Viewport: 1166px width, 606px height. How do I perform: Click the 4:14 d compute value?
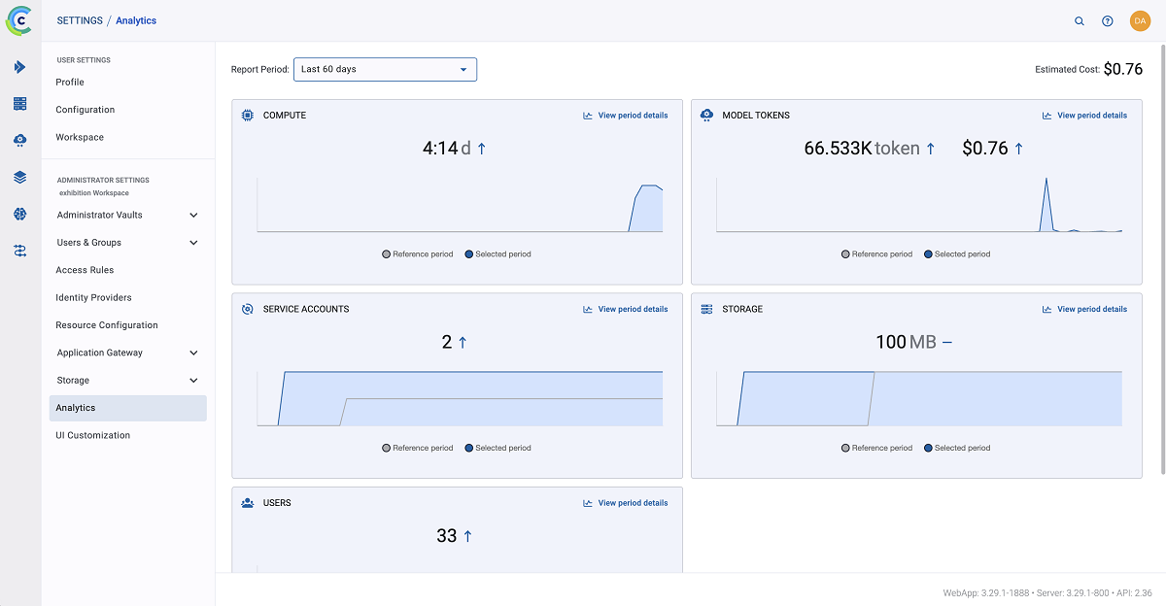pyautogui.click(x=447, y=149)
